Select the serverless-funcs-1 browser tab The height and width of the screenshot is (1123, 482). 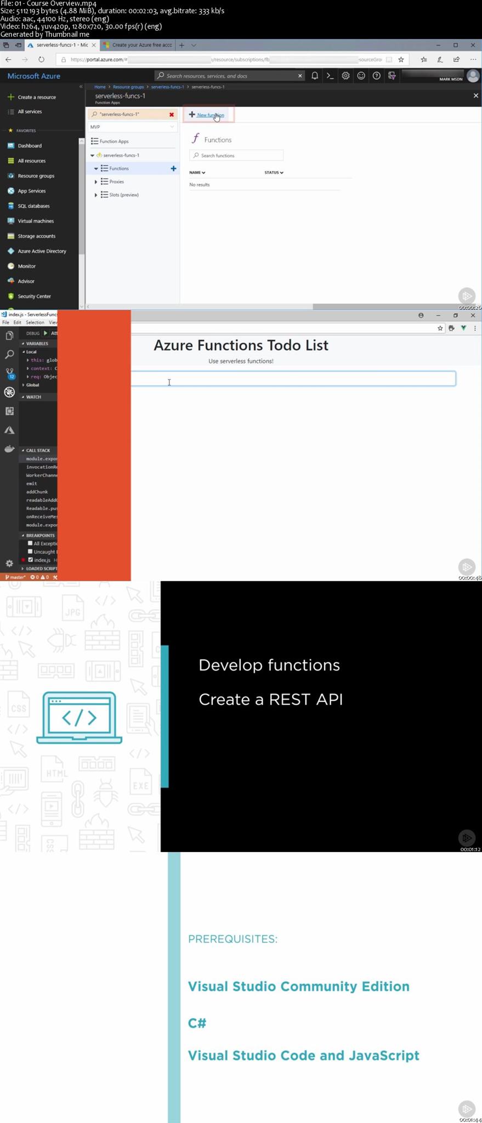(62, 45)
